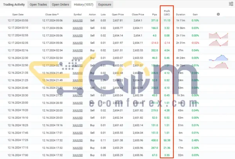Sort by the Symbol column header
The image size is (235, 159).
tap(78, 14)
